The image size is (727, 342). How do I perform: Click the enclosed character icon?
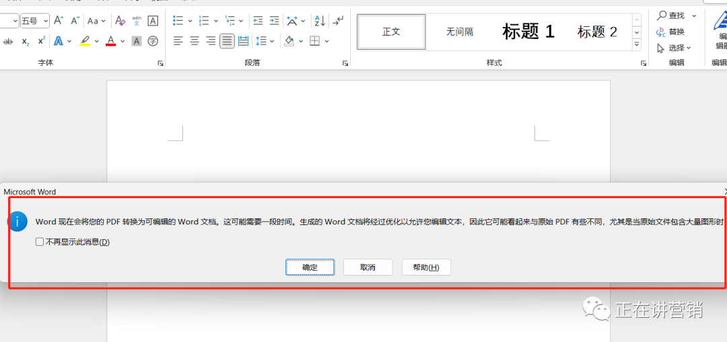point(153,41)
